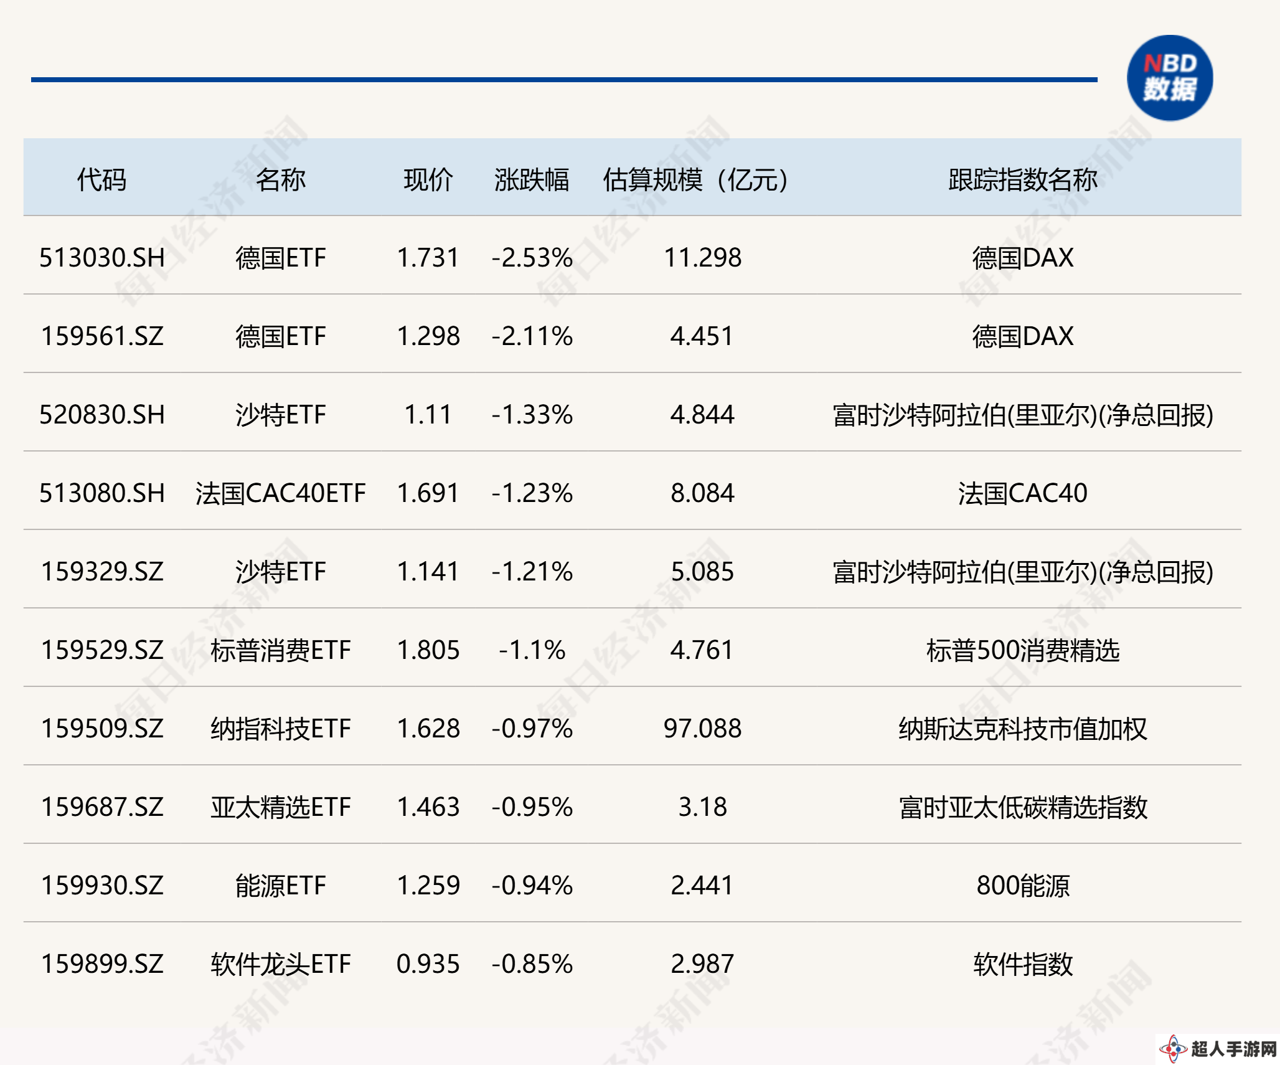This screenshot has width=1280, height=1065.
Task: Click price value 0.935
Action: (428, 963)
